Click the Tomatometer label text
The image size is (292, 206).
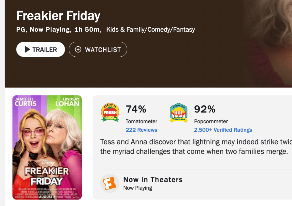click(x=141, y=121)
